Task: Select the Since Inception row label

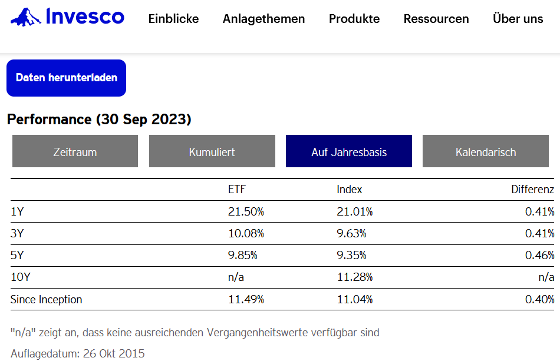Action: 47,299
